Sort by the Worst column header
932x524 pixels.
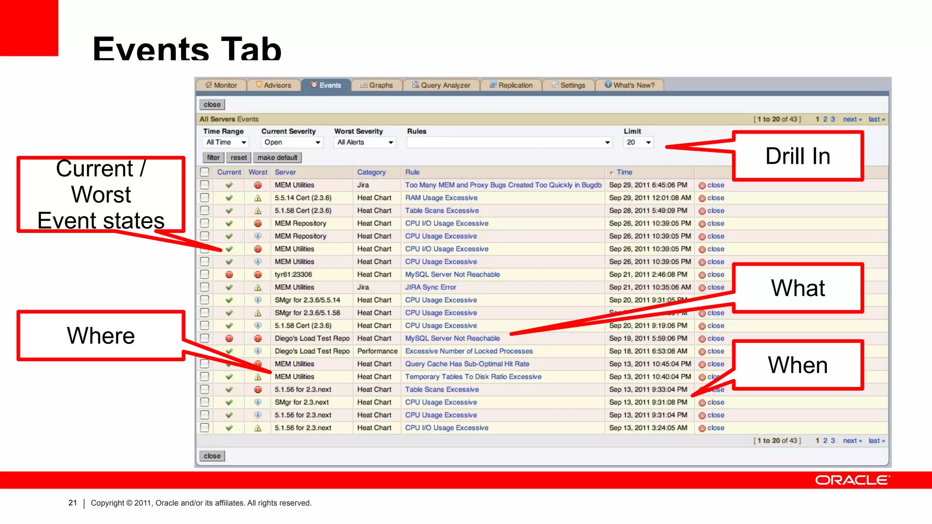point(258,172)
